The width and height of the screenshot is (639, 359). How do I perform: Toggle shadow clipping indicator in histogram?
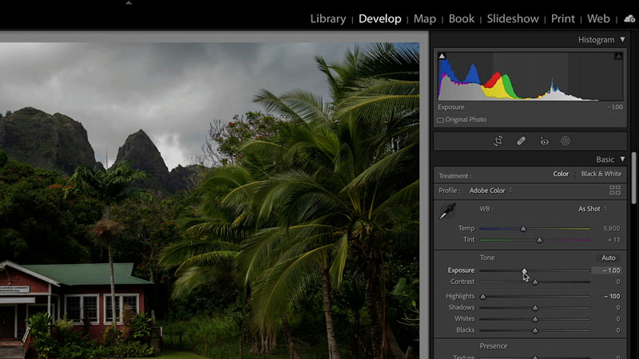442,56
